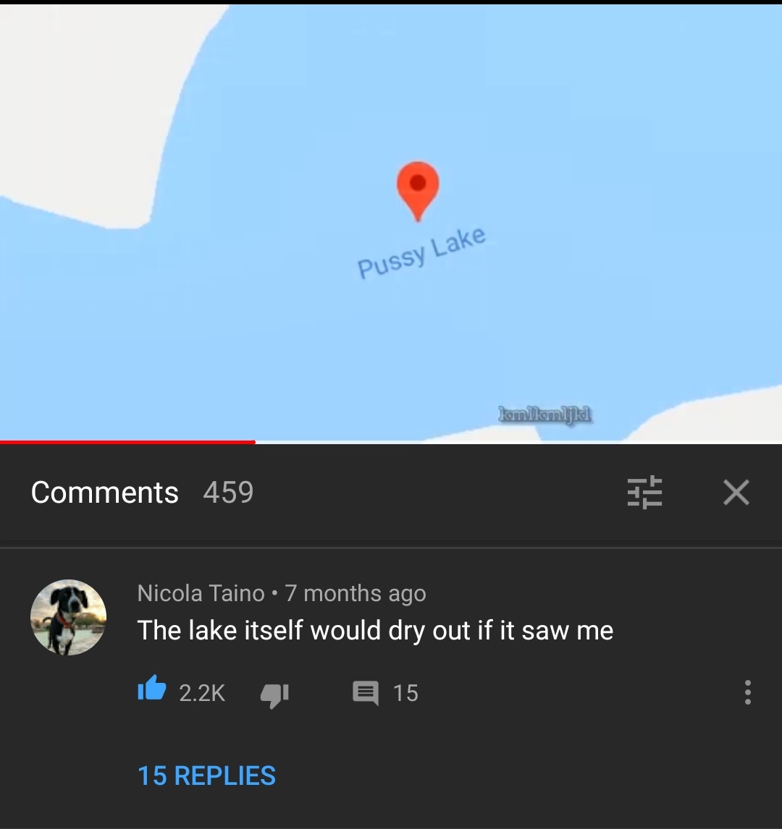This screenshot has height=829, width=782.
Task: Click the Comments header title
Action: tap(105, 493)
